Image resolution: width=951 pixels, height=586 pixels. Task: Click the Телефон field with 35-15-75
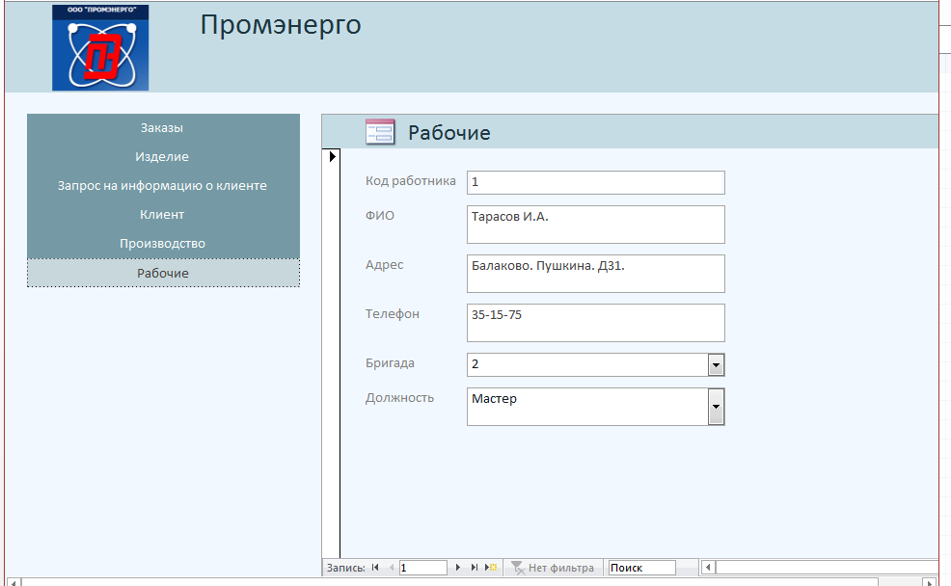pos(595,323)
